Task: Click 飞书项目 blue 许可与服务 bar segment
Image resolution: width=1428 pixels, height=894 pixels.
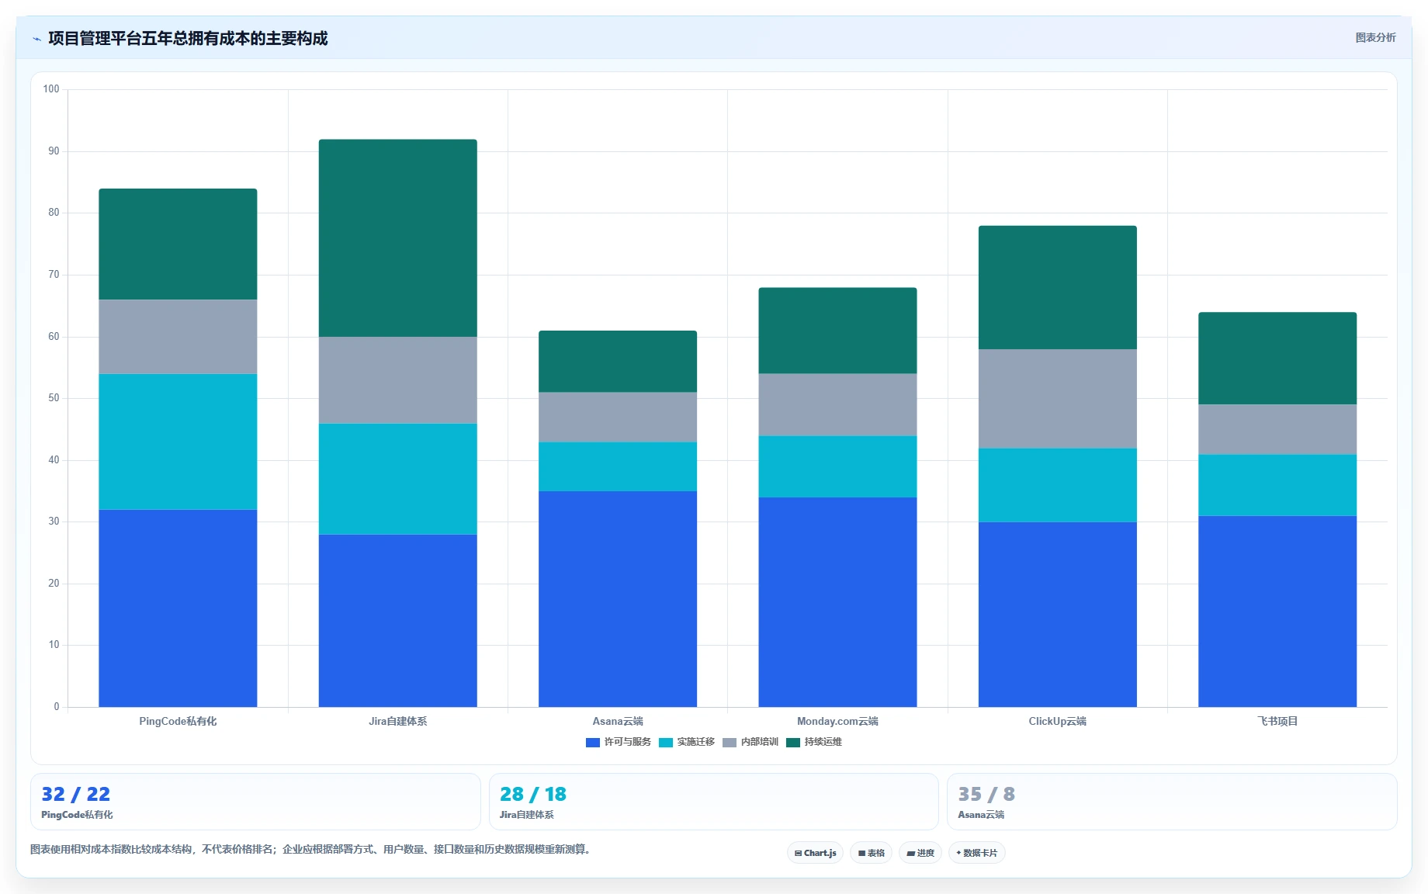Action: click(1277, 612)
